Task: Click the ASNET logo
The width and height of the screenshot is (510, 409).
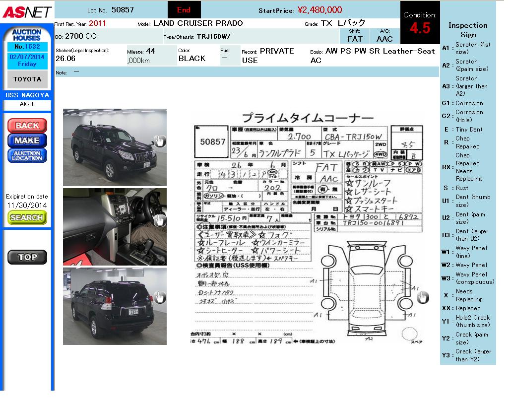Action: 27,11
